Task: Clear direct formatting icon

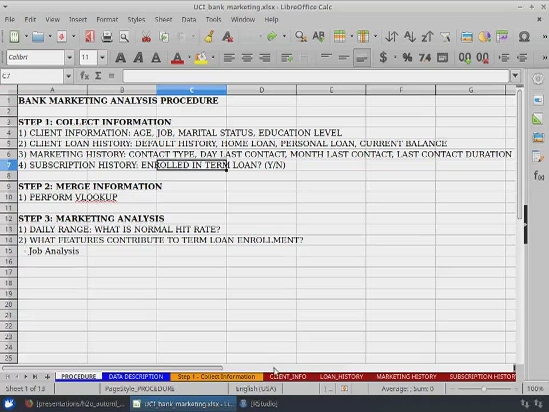Action: point(228,37)
